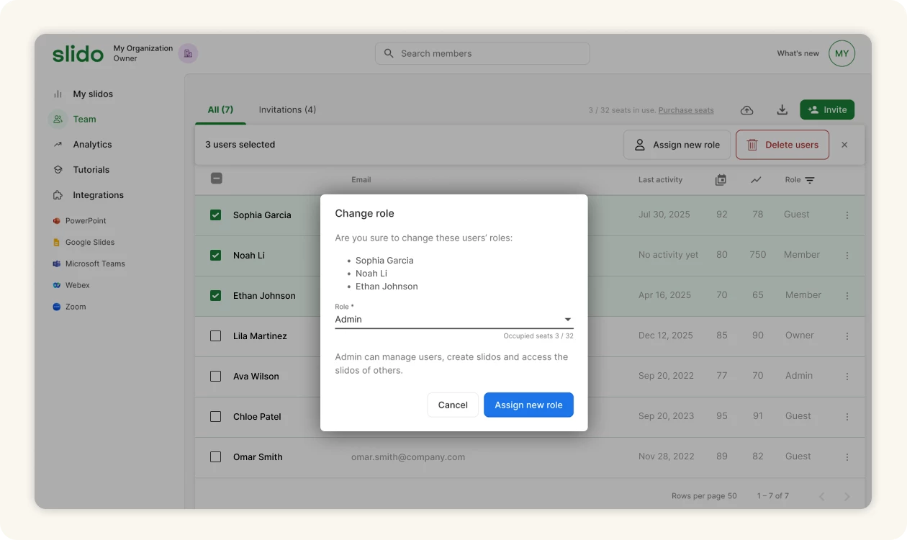
Task: Click the Zoom integration icon
Action: click(x=57, y=307)
